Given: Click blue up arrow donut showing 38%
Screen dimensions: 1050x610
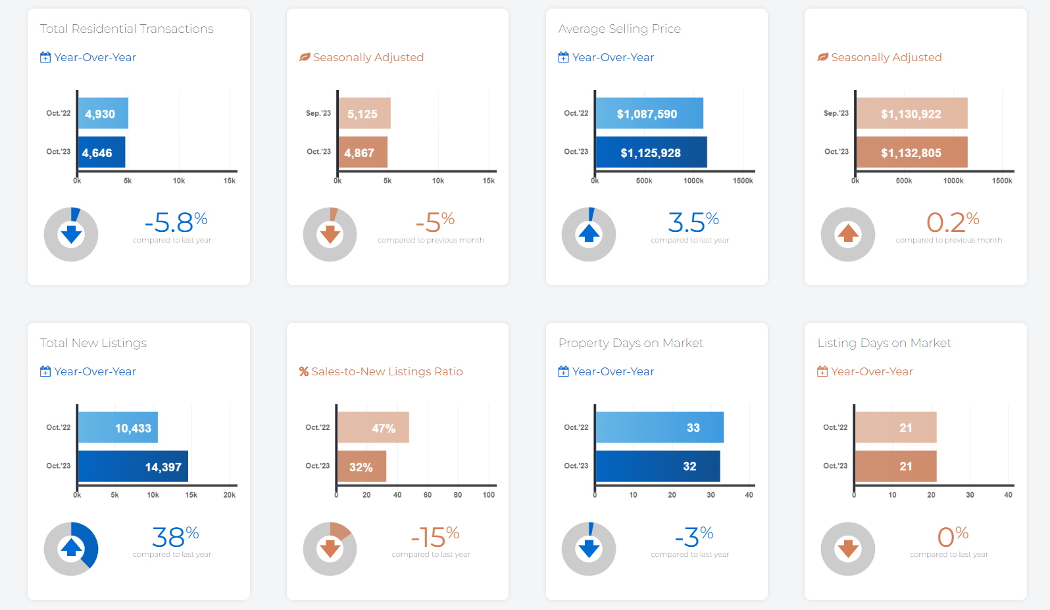Looking at the screenshot, I should [71, 548].
